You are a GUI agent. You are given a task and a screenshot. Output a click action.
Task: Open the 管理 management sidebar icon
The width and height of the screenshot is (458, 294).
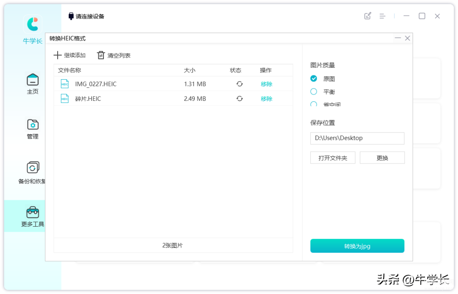(x=33, y=125)
